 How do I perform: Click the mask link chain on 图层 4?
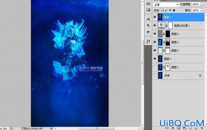(164, 51)
